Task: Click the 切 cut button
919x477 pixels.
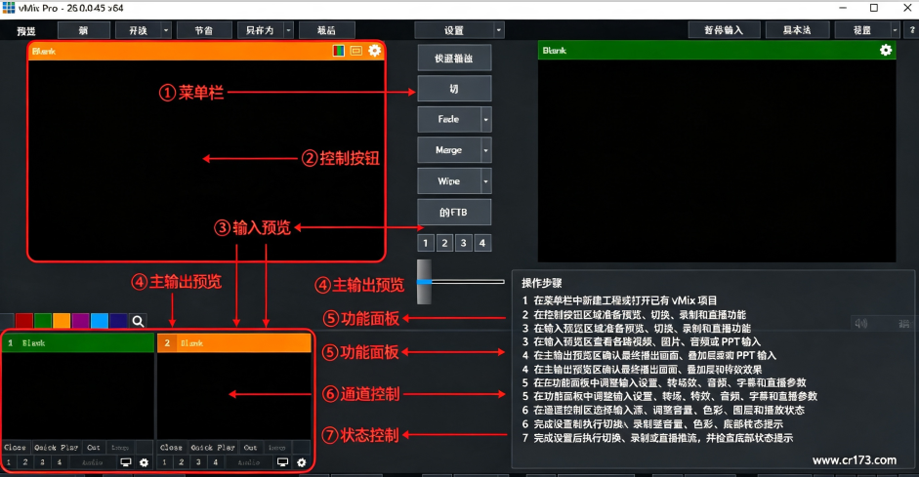Action: click(x=454, y=89)
